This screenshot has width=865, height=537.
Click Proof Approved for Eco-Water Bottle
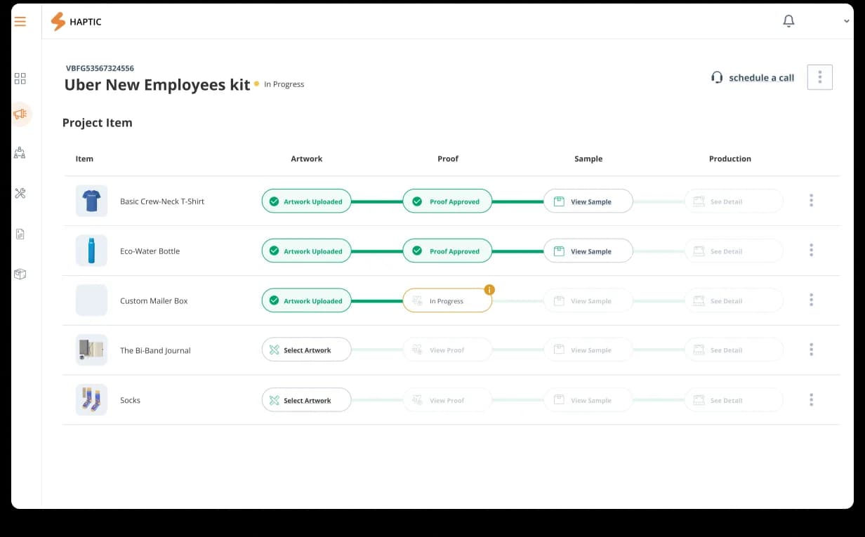pyautogui.click(x=447, y=251)
